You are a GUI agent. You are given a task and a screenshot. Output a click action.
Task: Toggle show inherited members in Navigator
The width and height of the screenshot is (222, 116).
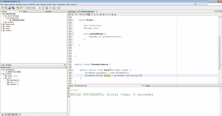click(2, 114)
